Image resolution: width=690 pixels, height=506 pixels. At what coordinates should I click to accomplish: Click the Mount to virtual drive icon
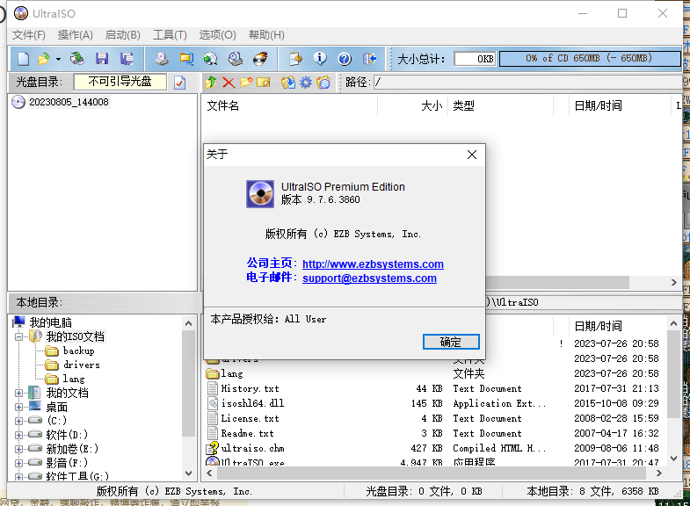tap(236, 59)
